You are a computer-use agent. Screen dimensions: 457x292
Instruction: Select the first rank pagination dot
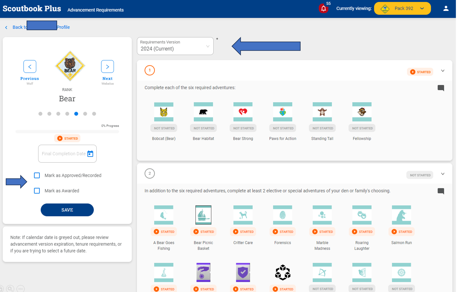pyautogui.click(x=40, y=114)
